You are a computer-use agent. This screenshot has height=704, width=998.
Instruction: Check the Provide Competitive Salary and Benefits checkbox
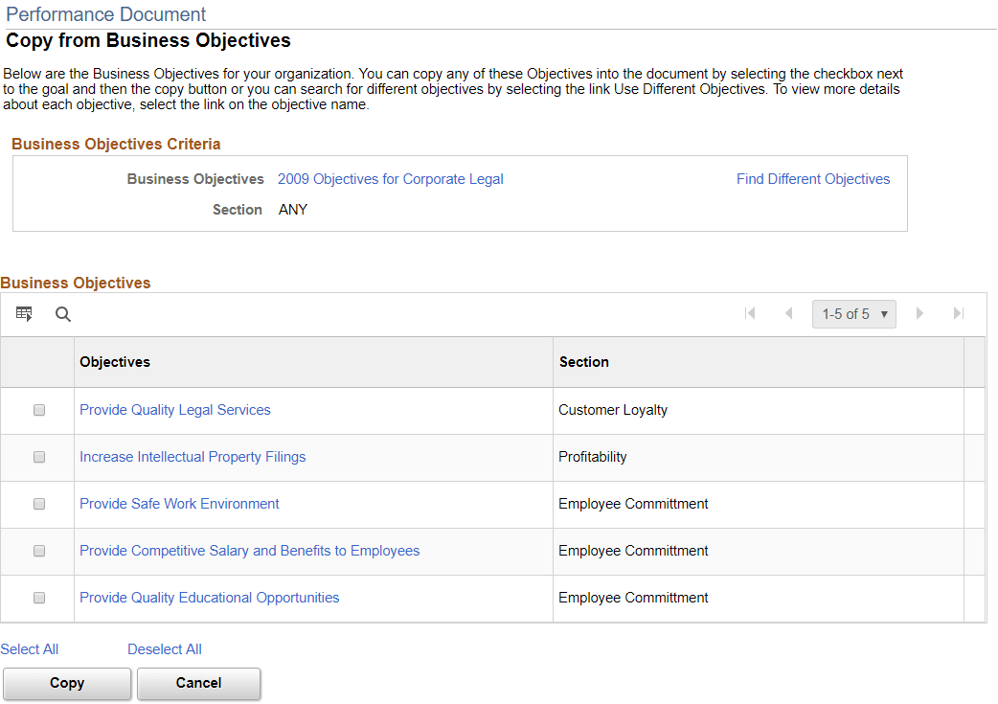click(x=38, y=551)
